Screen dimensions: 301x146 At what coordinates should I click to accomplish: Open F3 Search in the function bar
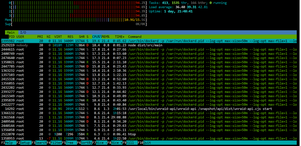coord(39,143)
